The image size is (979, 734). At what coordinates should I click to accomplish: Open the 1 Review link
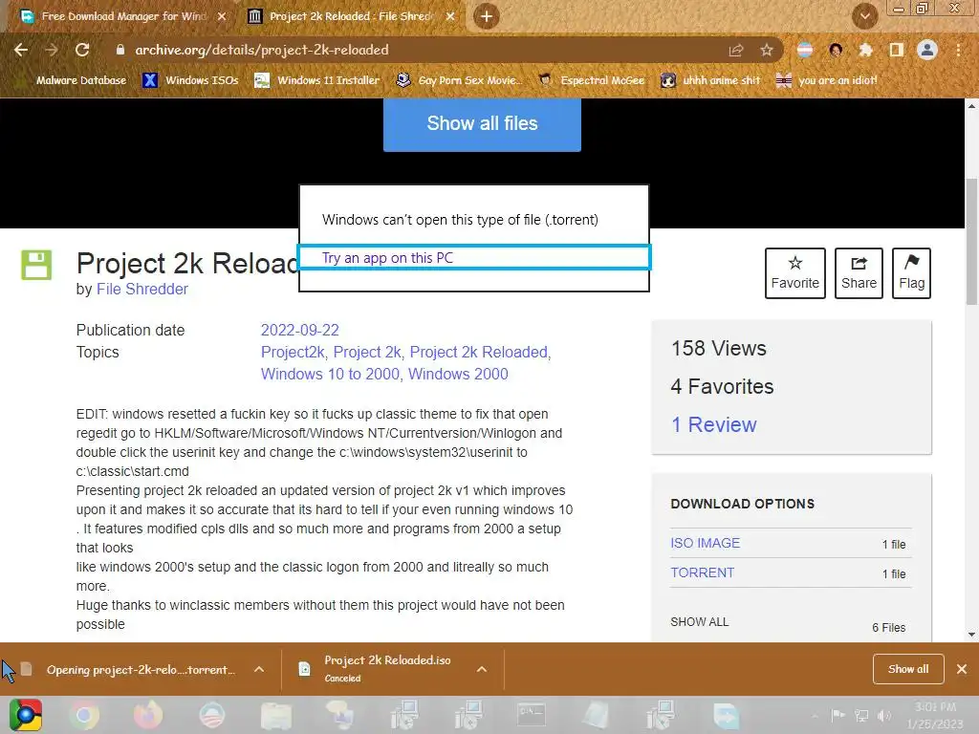pyautogui.click(x=713, y=424)
